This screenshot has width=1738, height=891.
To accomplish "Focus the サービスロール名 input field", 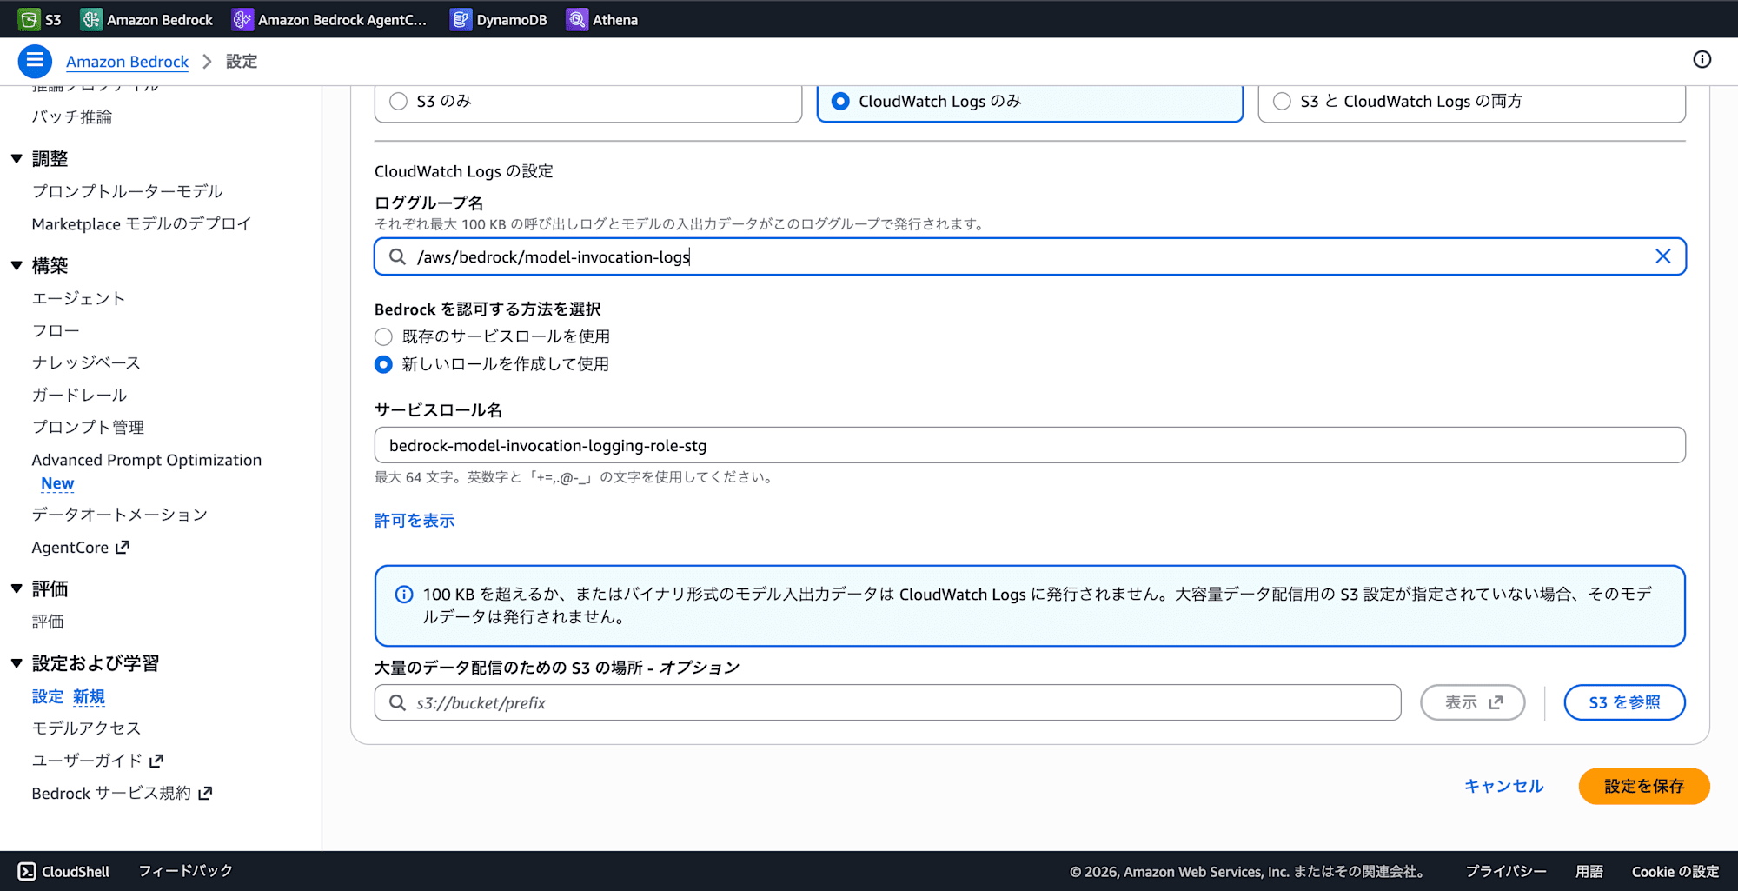I will 1030,445.
